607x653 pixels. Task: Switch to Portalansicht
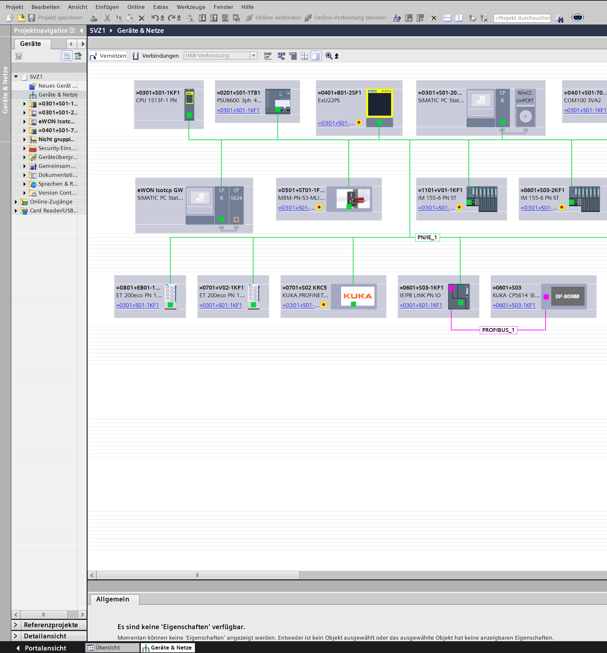tap(41, 648)
